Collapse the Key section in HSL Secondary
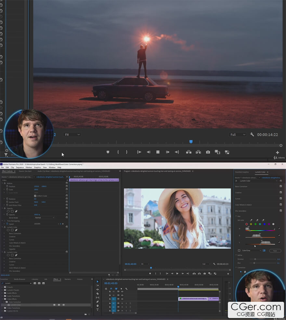Viewport: 286px width, 320px height. click(x=236, y=216)
